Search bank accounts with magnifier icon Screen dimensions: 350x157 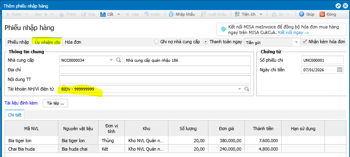247,89
